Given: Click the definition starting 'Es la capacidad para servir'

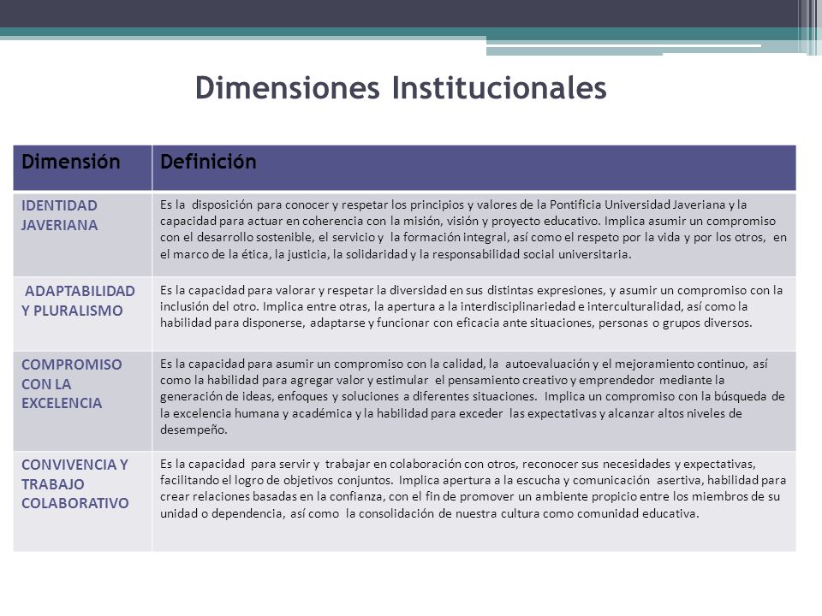Looking at the screenshot, I should point(474,501).
